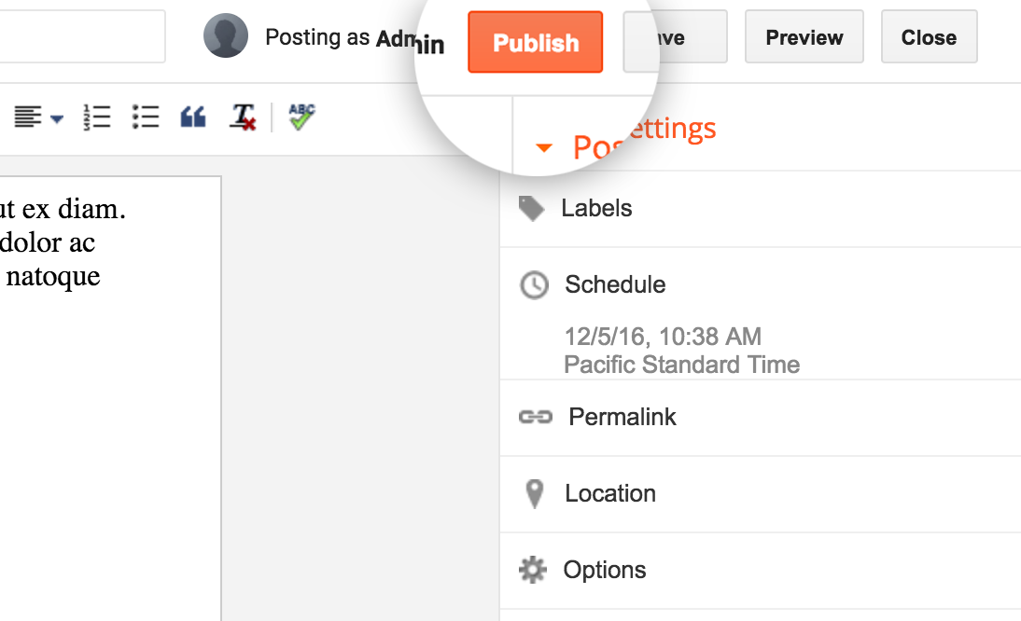Viewport: 1021px width, 621px height.
Task: Remove formatting with the Tx icon
Action: click(x=243, y=117)
